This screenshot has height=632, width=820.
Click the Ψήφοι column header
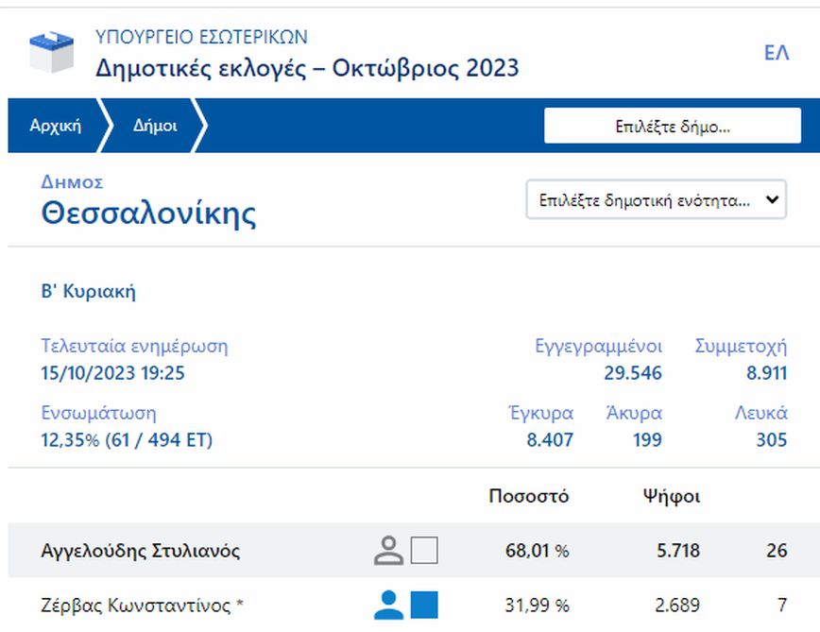(672, 496)
